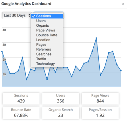Click the 40 label on chart axis
Image resolution: width=127 pixels, height=121 pixels.
click(x=4, y=30)
